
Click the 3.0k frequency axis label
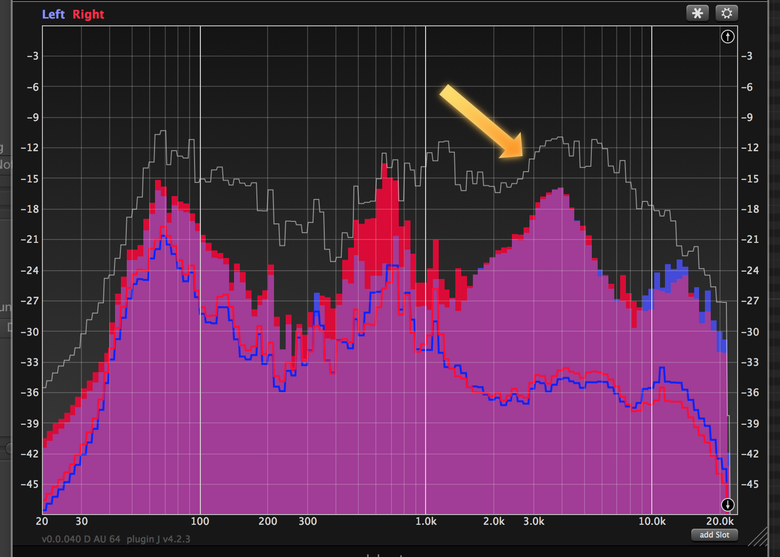[x=534, y=521]
